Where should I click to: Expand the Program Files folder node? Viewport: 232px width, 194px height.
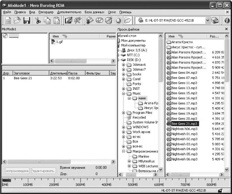pos(123,113)
